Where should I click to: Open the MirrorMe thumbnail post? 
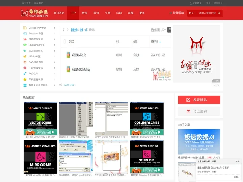pos(40,157)
